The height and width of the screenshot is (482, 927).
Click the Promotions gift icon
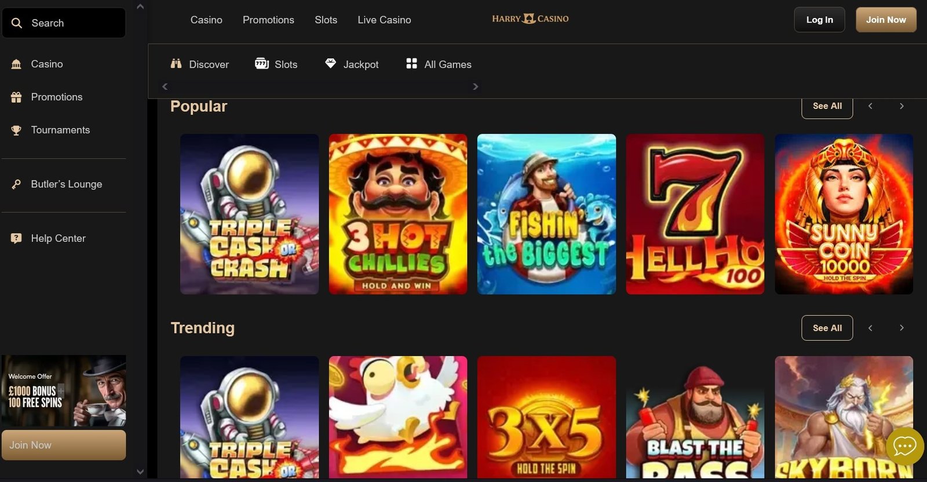tap(16, 97)
